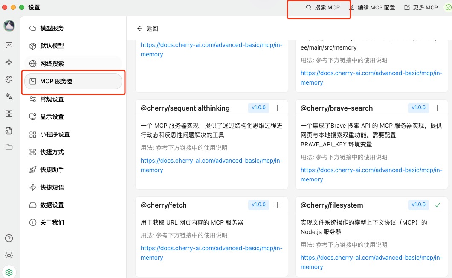Image resolution: width=452 pixels, height=278 pixels.
Task: Open docs link in @cherry/filesystem card
Action: [x=371, y=262]
